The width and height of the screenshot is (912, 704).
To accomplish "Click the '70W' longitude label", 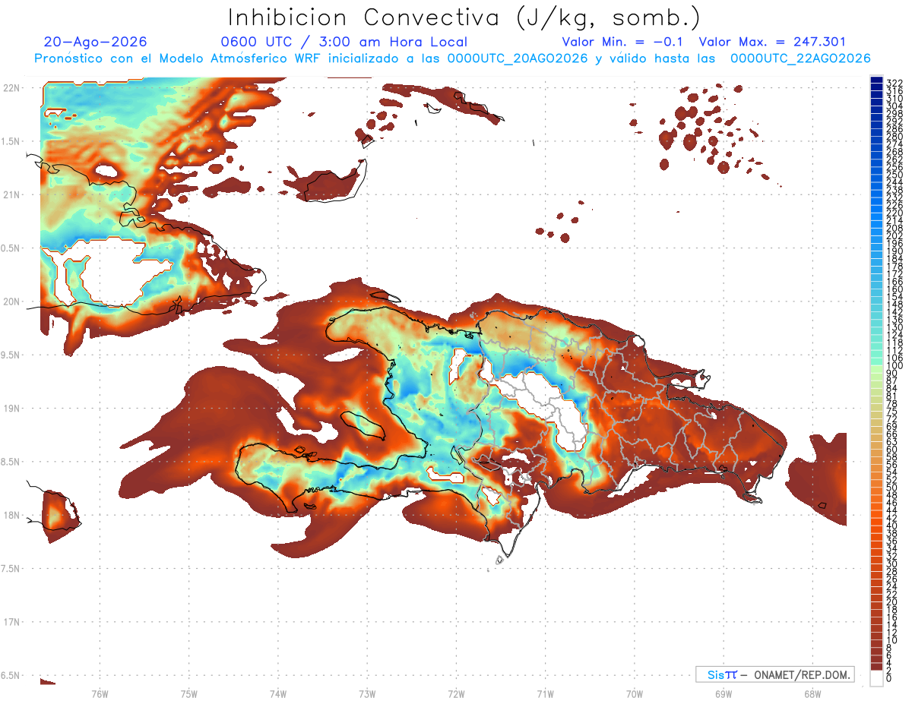I will (x=634, y=693).
